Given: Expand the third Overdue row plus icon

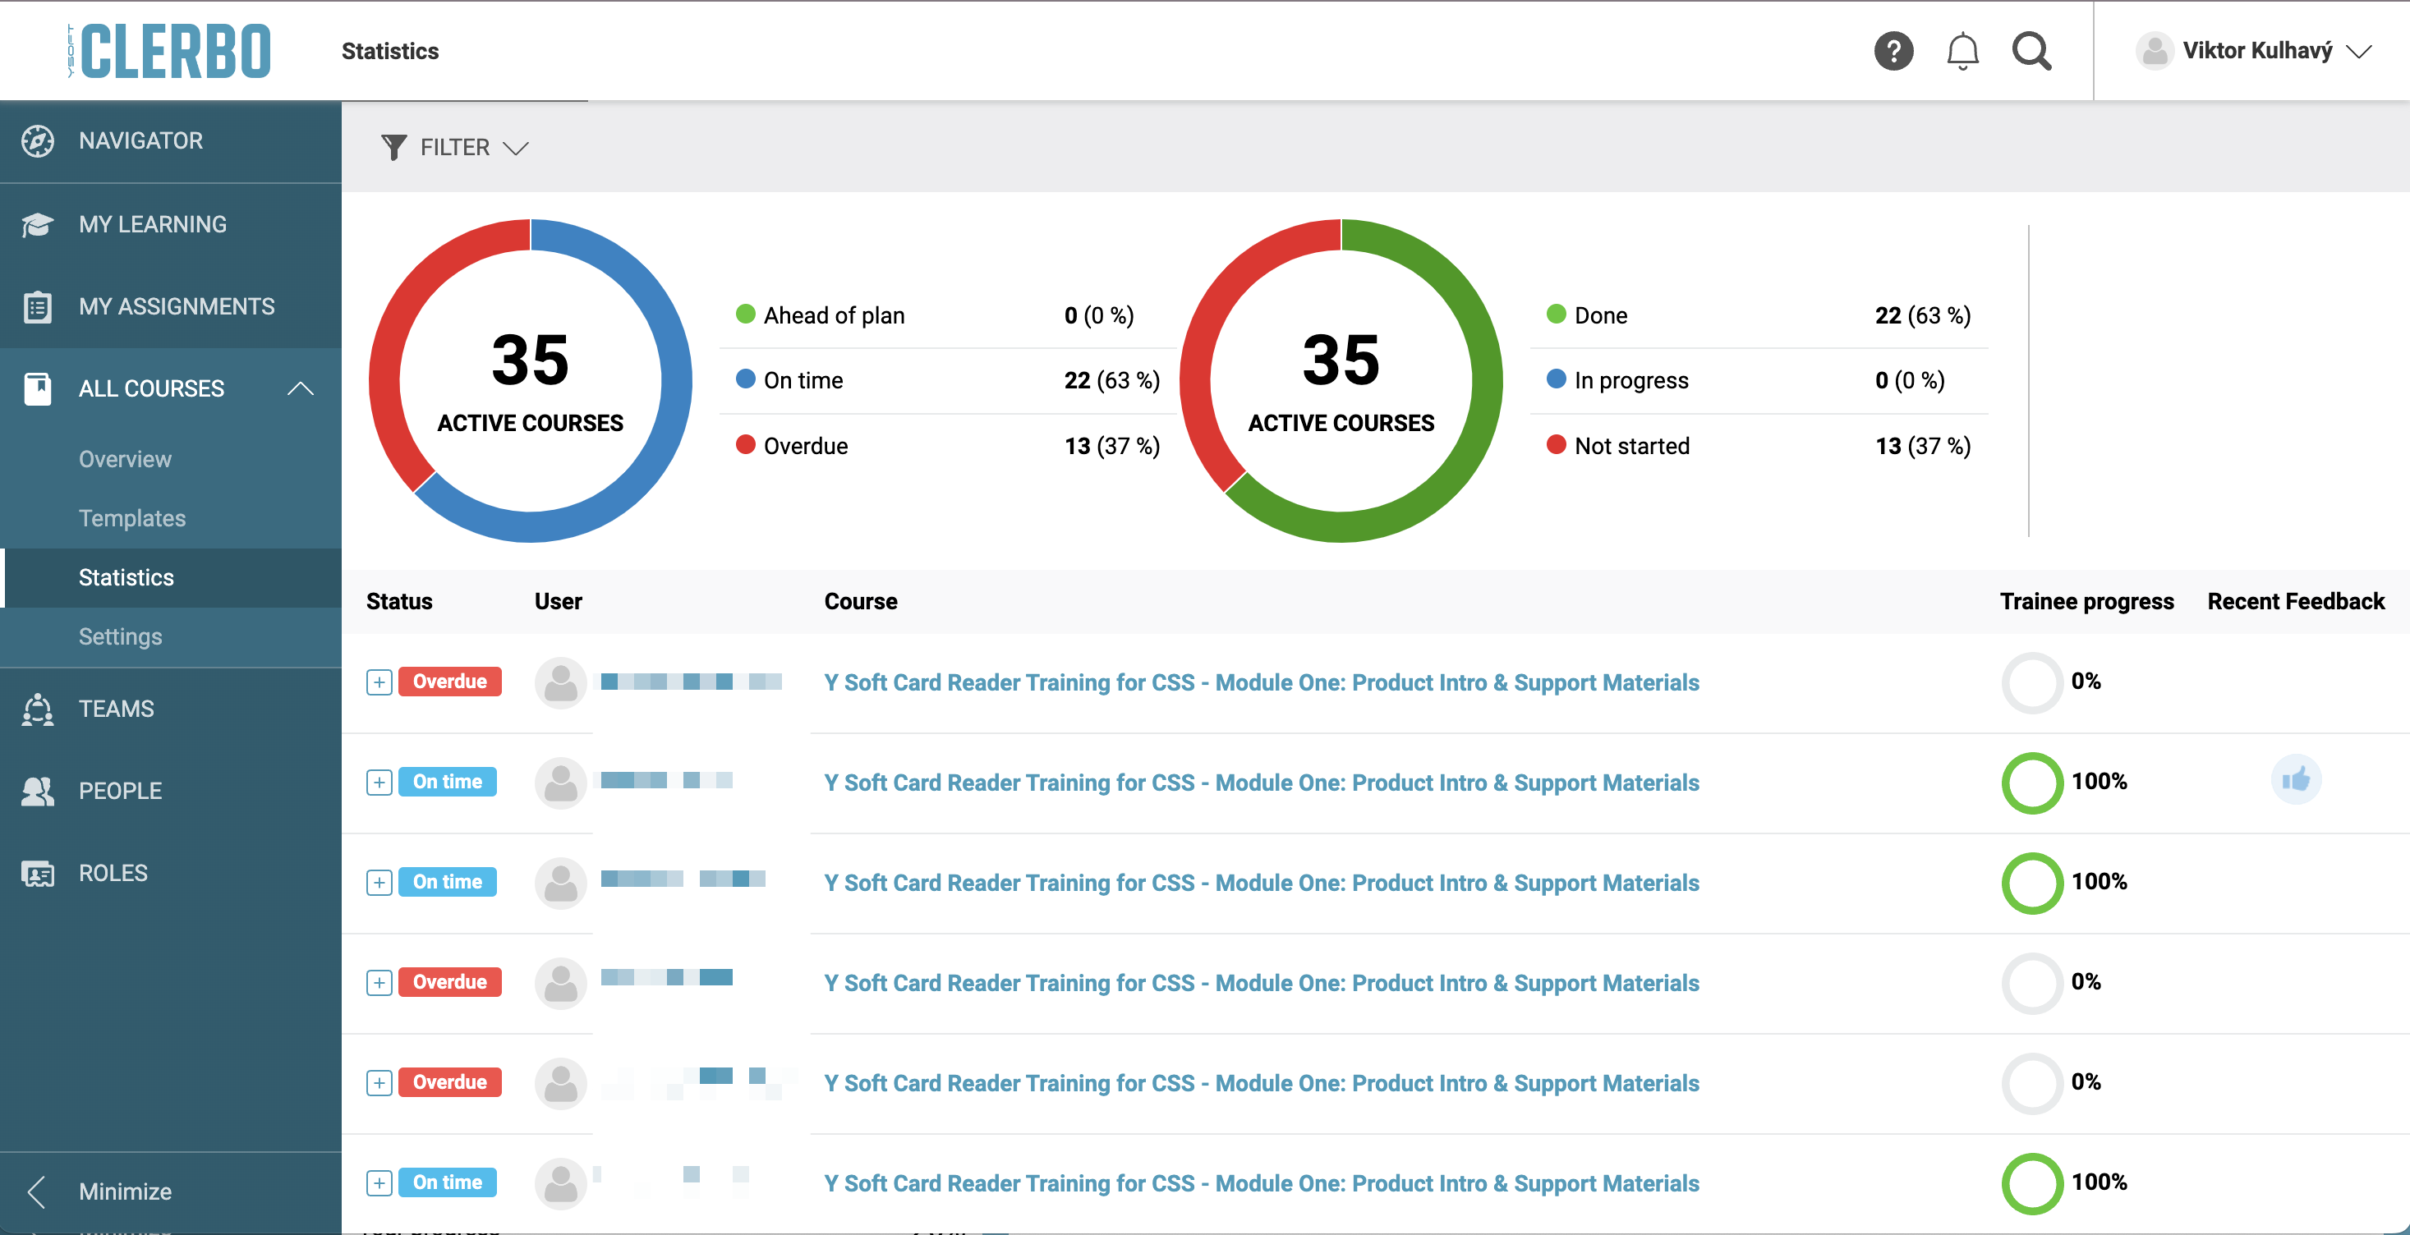Looking at the screenshot, I should click(379, 1082).
